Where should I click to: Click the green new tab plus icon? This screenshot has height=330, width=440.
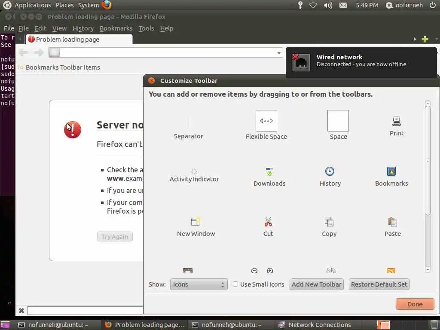(x=425, y=39)
